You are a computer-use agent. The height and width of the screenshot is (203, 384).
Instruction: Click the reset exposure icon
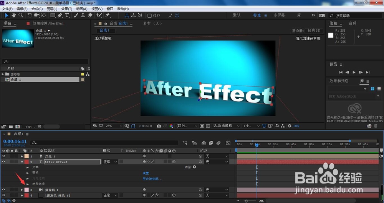(290, 126)
